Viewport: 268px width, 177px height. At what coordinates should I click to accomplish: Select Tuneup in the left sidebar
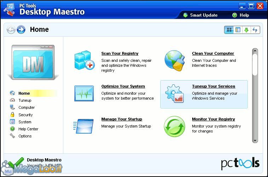[x=25, y=100]
